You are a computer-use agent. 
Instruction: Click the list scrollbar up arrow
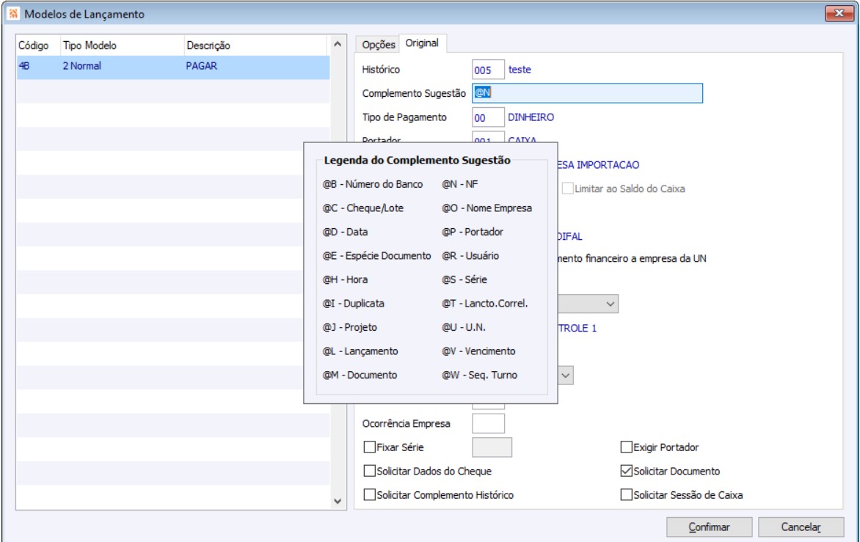pyautogui.click(x=338, y=44)
